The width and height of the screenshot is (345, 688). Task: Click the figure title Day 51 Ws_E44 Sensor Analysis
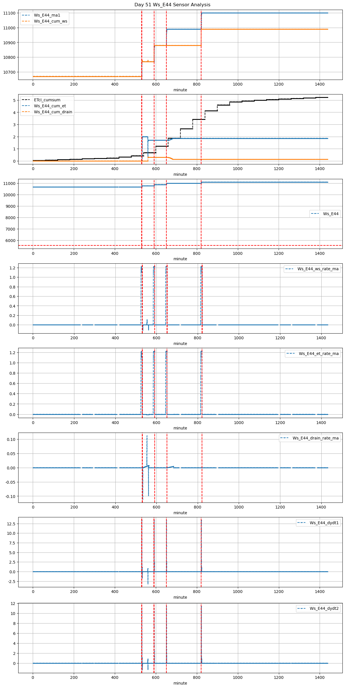point(172,5)
